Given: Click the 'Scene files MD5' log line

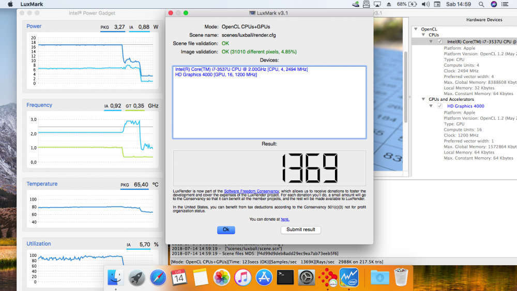Looking at the screenshot, I should [255, 253].
